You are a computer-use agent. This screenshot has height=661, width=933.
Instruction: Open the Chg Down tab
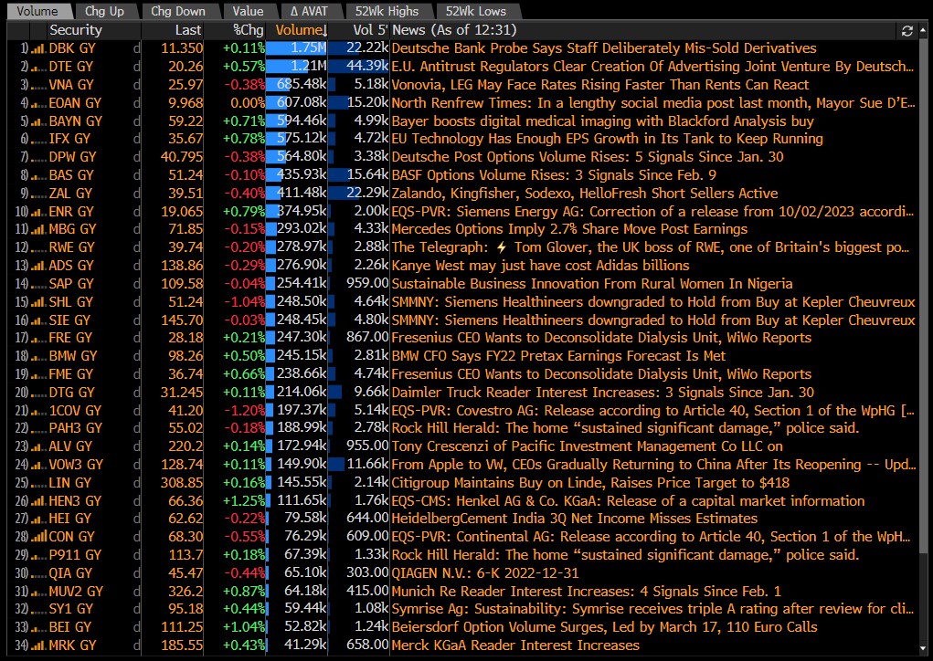click(x=178, y=11)
